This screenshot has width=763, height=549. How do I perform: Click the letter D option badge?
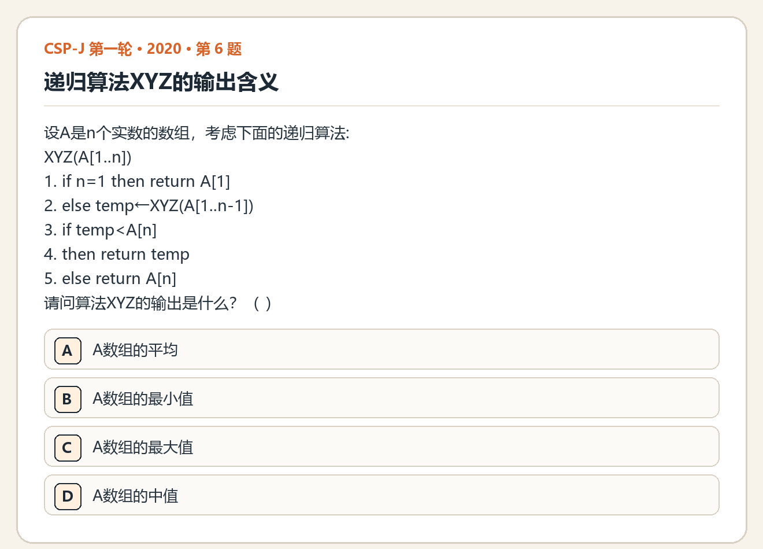coord(68,496)
